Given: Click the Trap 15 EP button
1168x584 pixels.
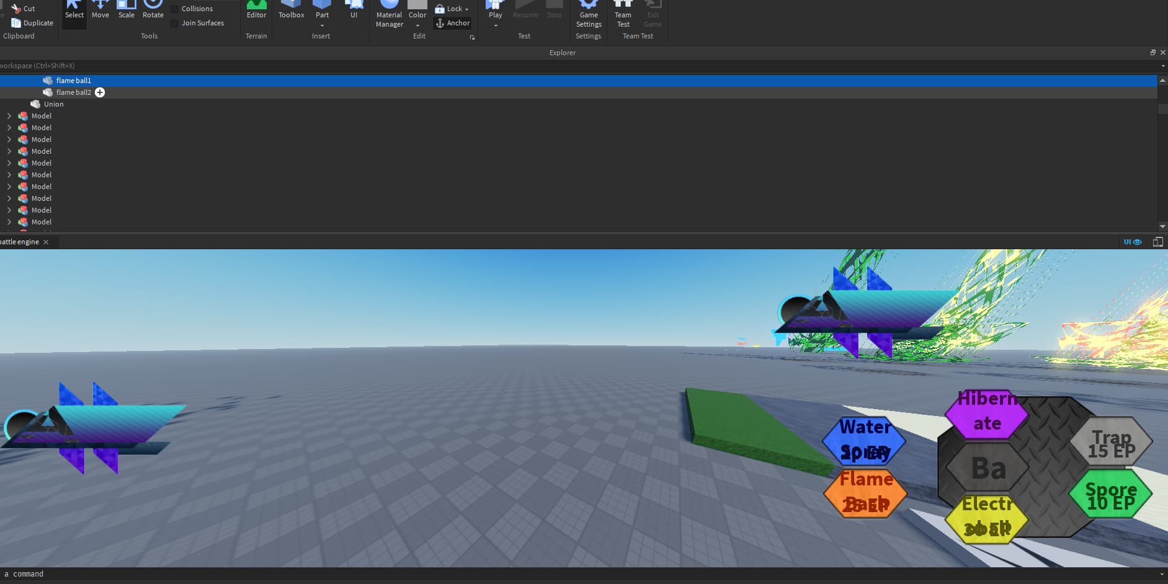Looking at the screenshot, I should pyautogui.click(x=1111, y=443).
